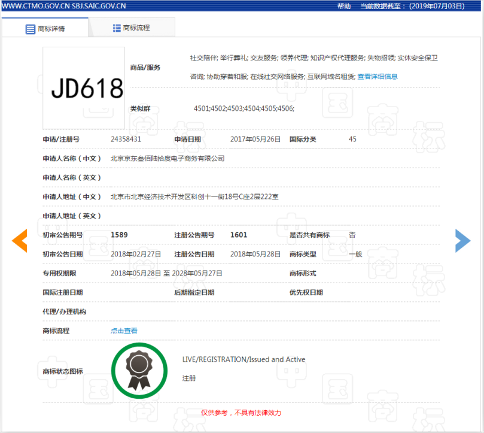
Task: Click trademark type value 一般
Action: [x=355, y=255]
